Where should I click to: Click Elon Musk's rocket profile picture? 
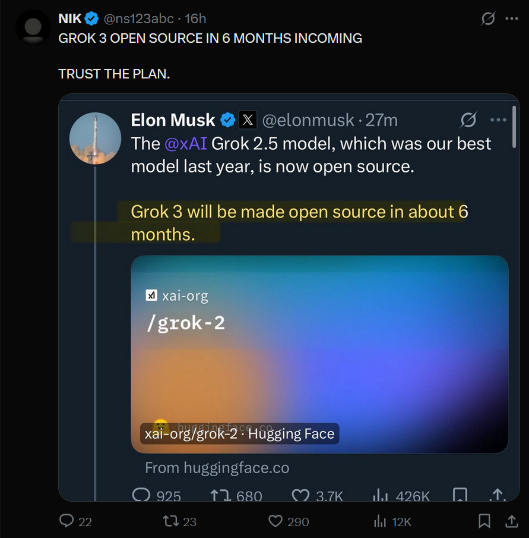pos(95,138)
